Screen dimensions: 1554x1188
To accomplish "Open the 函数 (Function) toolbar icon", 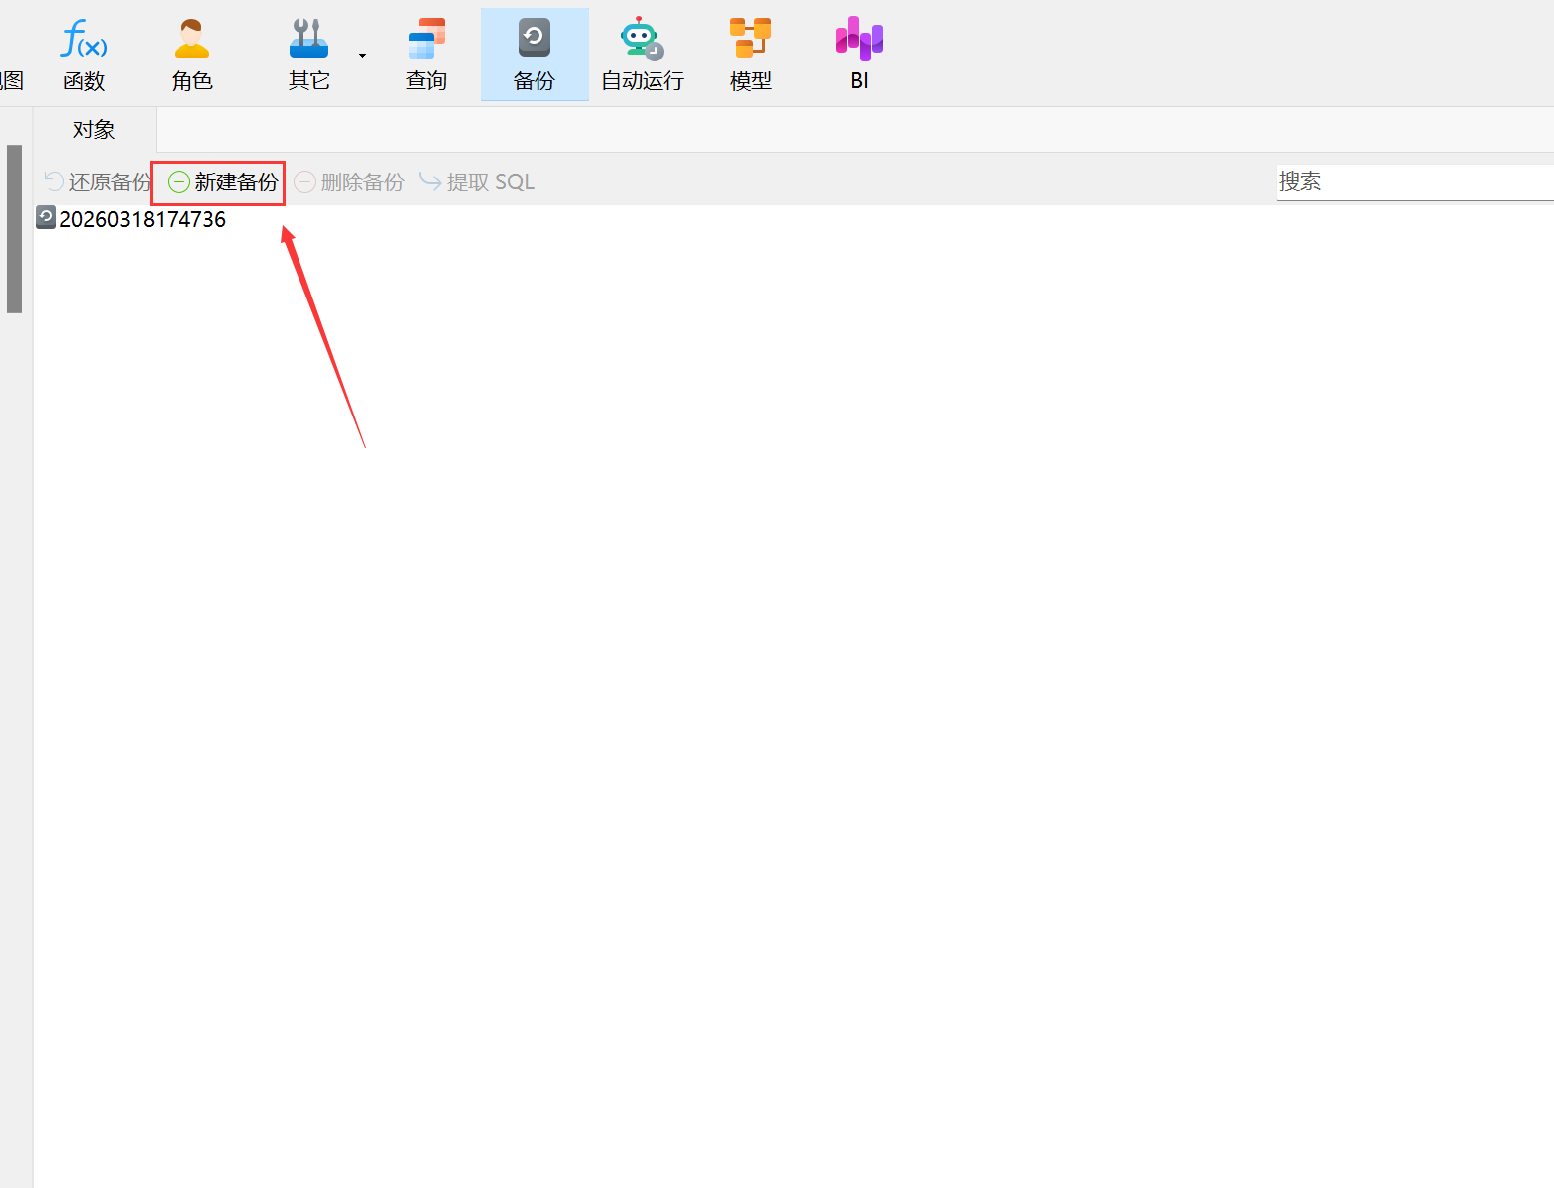I will click(84, 55).
